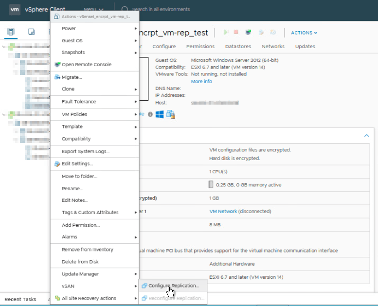This screenshot has width=378, height=306.
Task: Open the VM Network link
Action: [223, 212]
